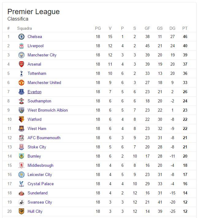Click the Arsenal cannon crest icon
Screen dimensions: 198x218
coord(21,64)
